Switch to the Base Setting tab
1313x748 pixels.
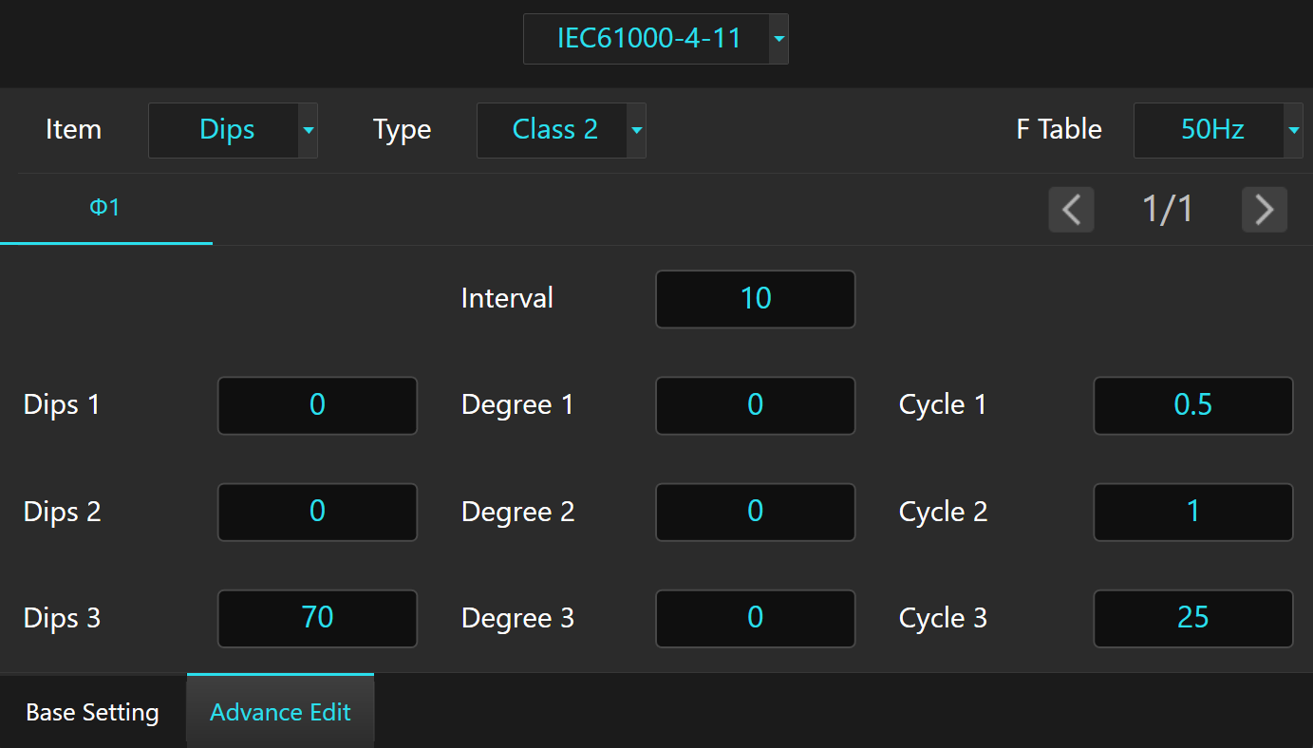92,712
